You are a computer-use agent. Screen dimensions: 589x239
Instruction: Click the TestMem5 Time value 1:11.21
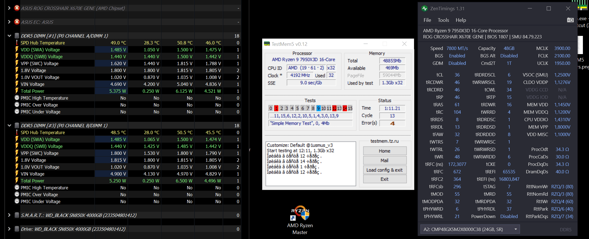392,108
